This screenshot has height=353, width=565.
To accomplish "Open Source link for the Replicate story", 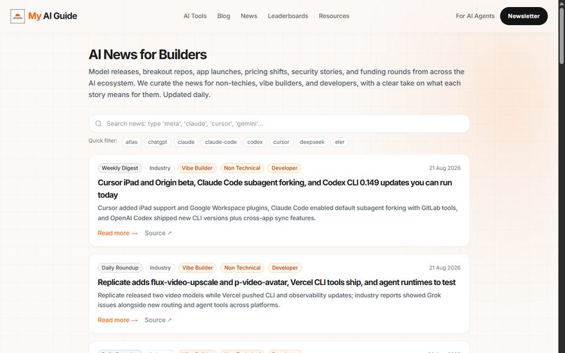I will (x=158, y=320).
